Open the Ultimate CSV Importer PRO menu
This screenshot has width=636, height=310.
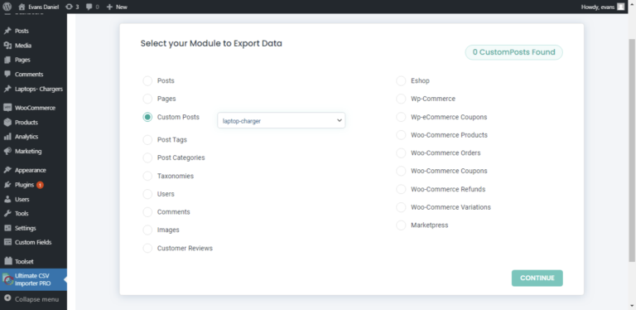[x=33, y=279]
